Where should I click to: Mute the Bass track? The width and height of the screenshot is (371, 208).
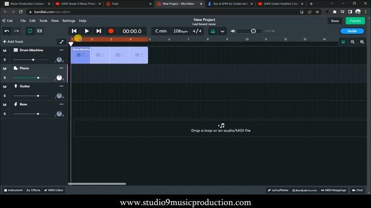(x=5, y=105)
